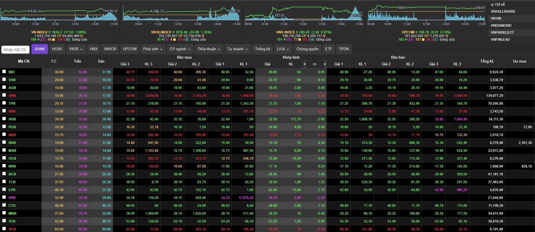Click the Mã CK column header
535x232 pixels.
[x=24, y=61]
